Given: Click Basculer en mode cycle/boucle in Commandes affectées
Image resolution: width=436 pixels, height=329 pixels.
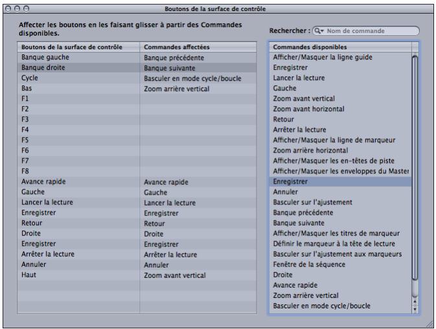Looking at the screenshot, I should (192, 78).
